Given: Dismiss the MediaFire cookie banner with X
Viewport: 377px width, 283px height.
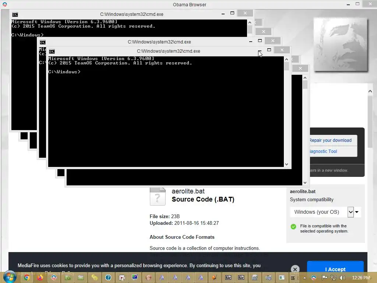Looking at the screenshot, I should pyautogui.click(x=295, y=269).
